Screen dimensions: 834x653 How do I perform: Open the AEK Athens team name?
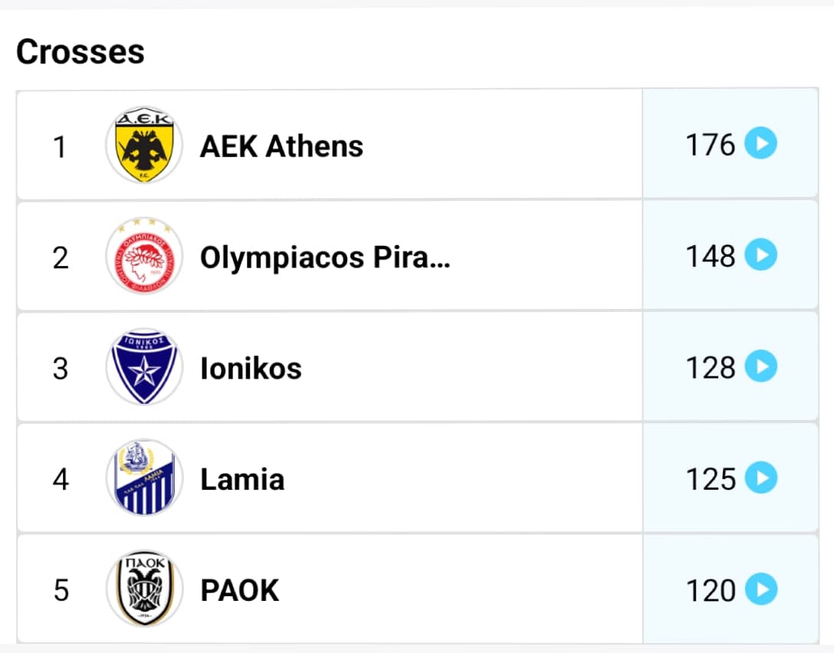pos(281,146)
